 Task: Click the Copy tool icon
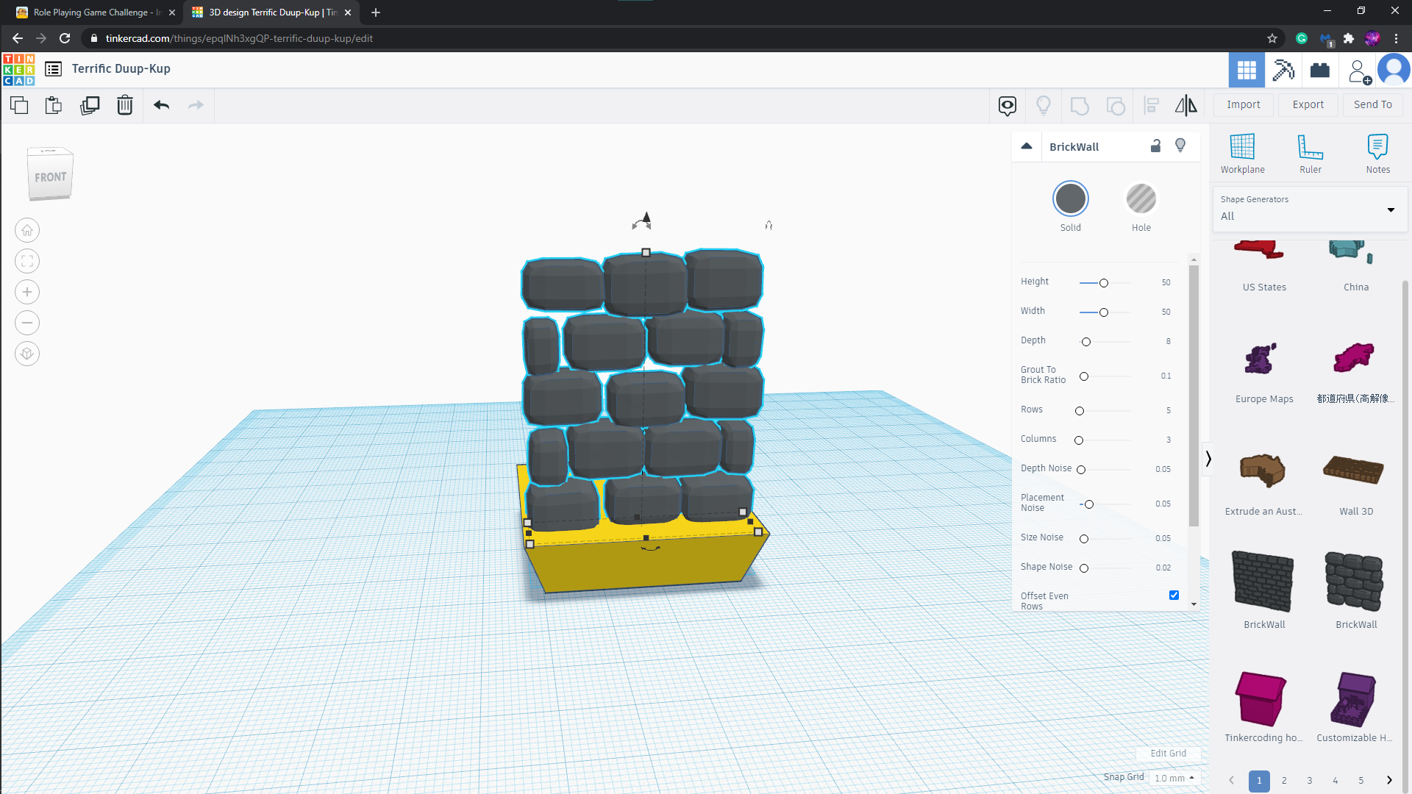pos(19,105)
